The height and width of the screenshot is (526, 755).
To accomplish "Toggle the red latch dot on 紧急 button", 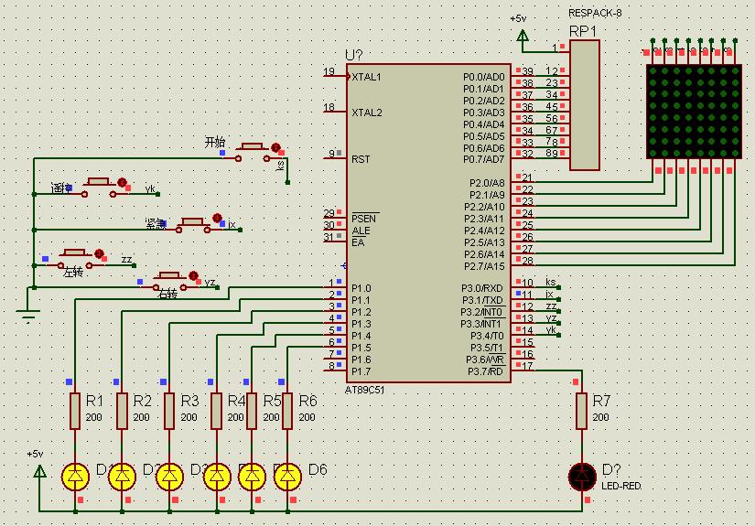I will coord(218,219).
